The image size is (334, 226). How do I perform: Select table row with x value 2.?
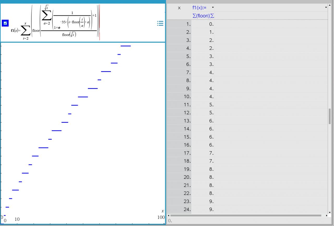(x=179, y=32)
